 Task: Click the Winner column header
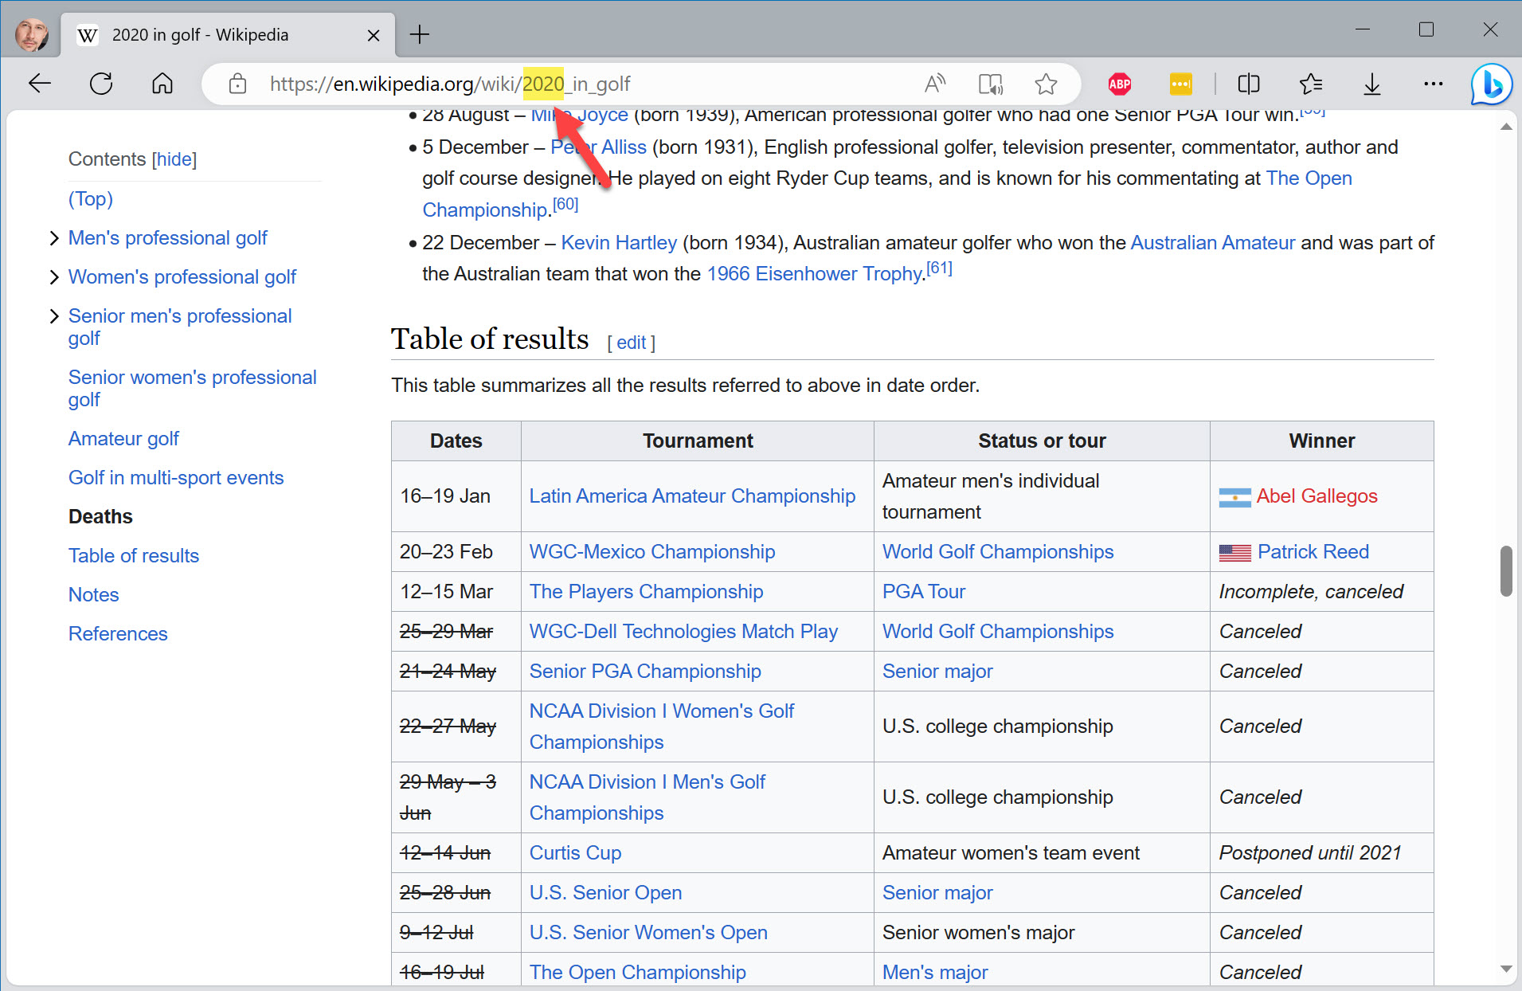click(1321, 441)
